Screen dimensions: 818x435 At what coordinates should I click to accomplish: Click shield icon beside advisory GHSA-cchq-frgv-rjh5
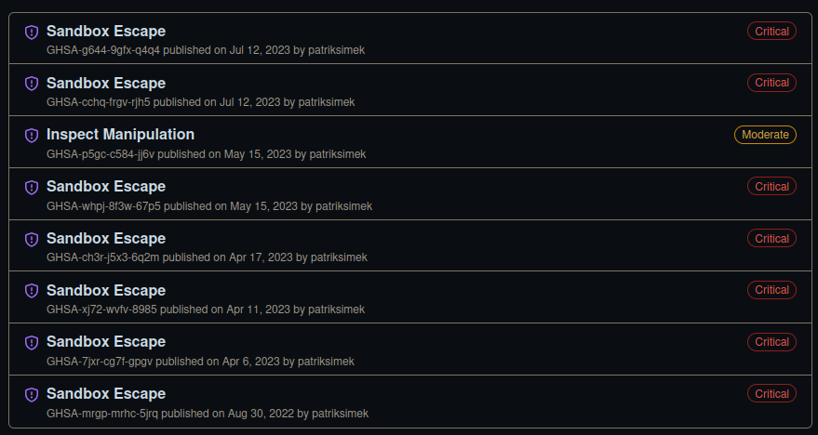pos(31,84)
